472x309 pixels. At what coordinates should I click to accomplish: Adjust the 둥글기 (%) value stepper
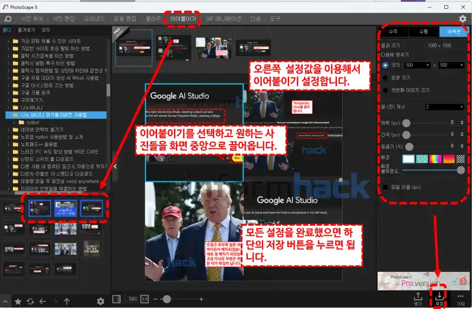click(x=462, y=146)
